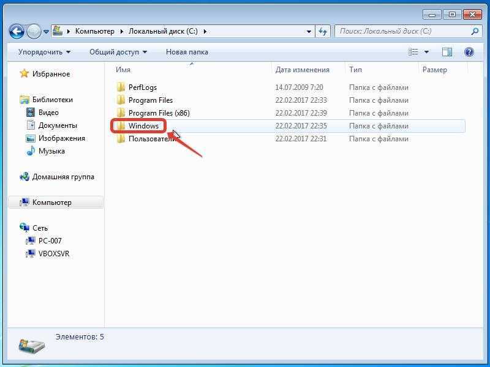Sort by the Имя column header
This screenshot has width=490, height=367.
[123, 70]
